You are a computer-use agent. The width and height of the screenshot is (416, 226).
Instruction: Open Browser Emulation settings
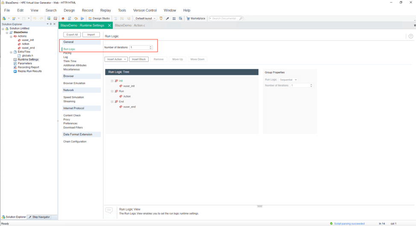click(x=74, y=83)
